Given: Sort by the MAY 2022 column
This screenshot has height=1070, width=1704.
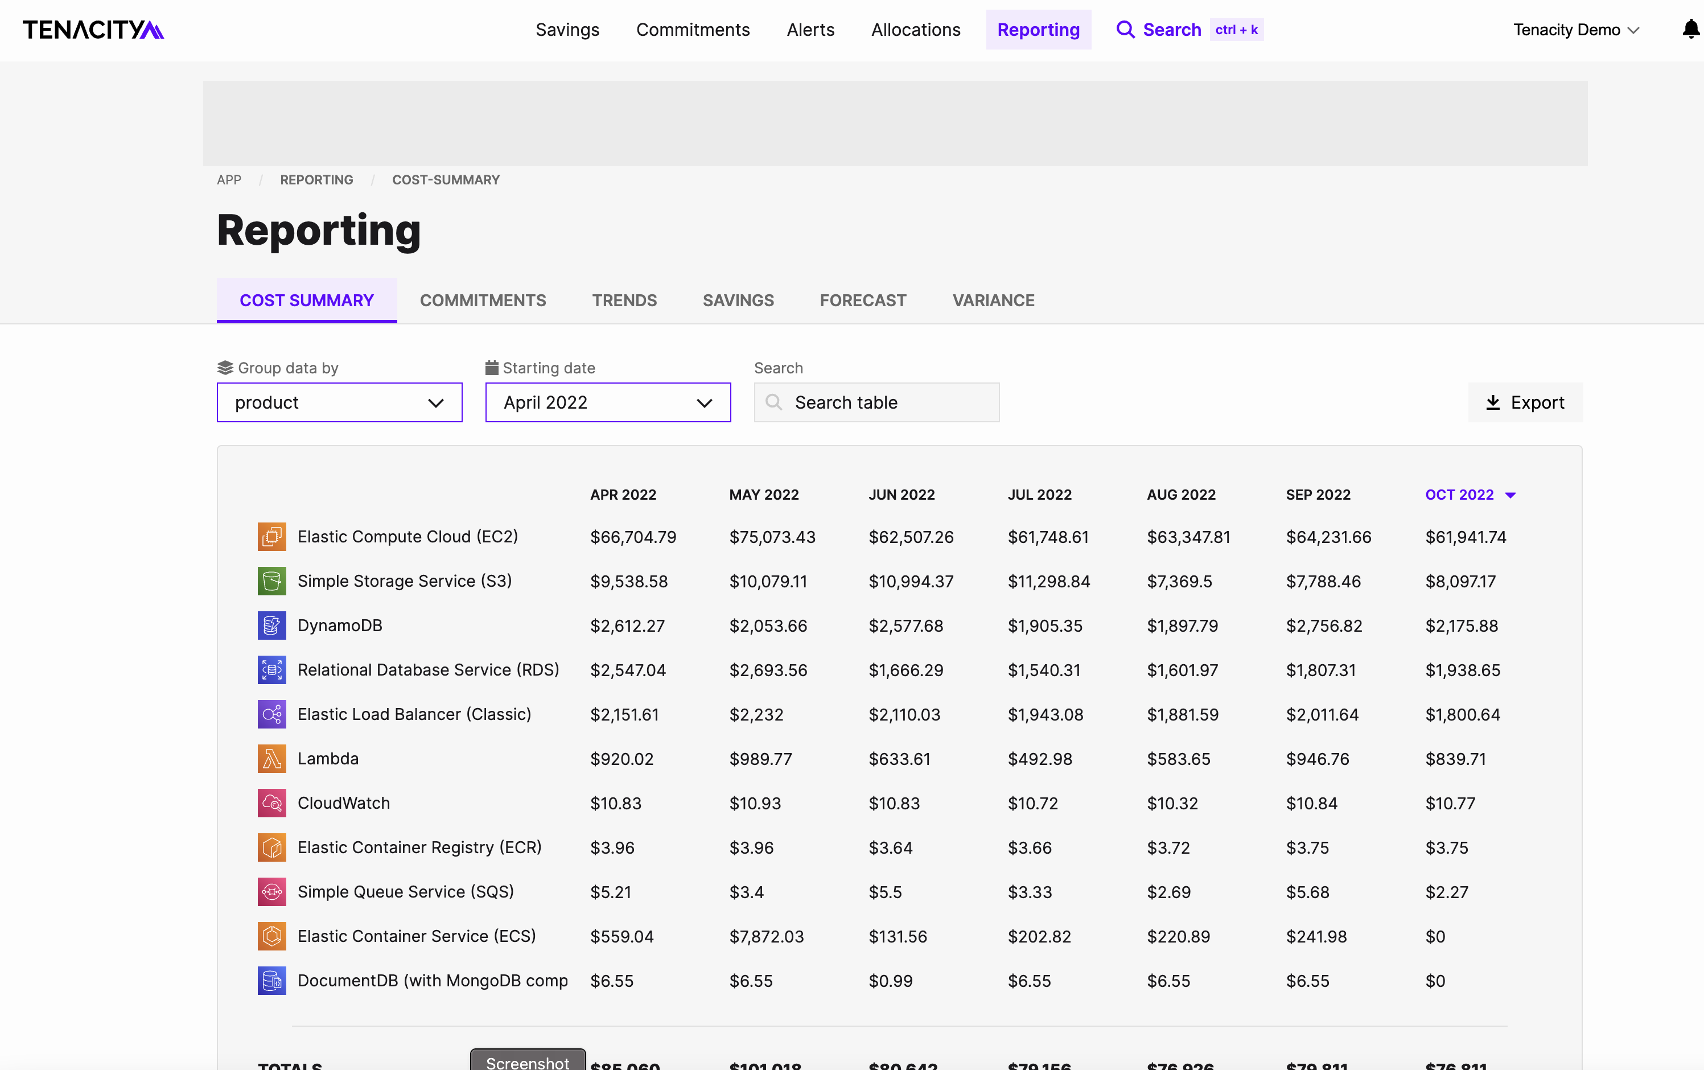Looking at the screenshot, I should (x=764, y=495).
